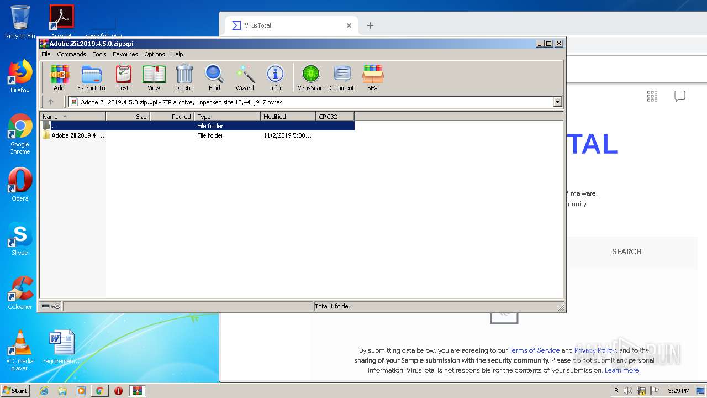This screenshot has width=707, height=398.
Task: Open the Privacy Policy link
Action: [595, 350]
